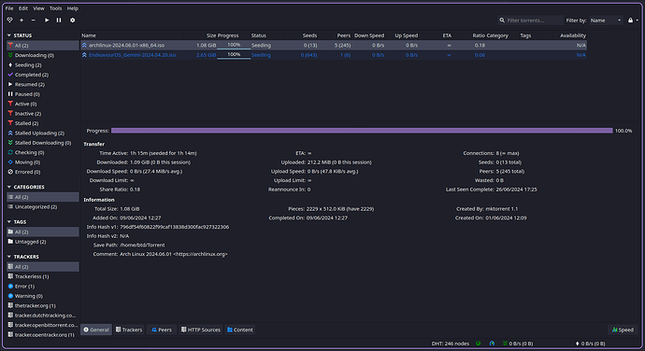Toggle alternative speed limits icon

pos(492,344)
